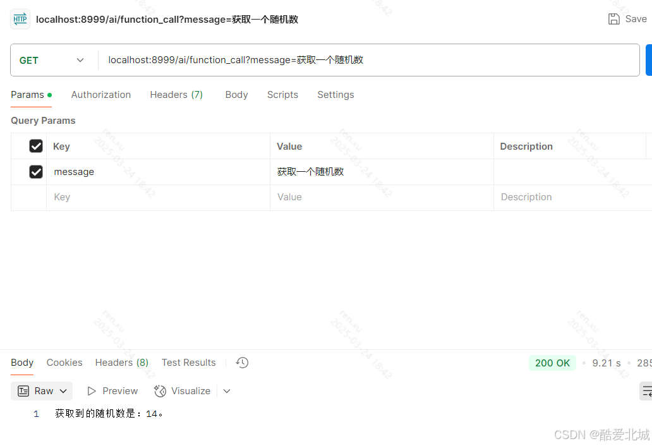Switch to the Authorization tab

tap(100, 94)
